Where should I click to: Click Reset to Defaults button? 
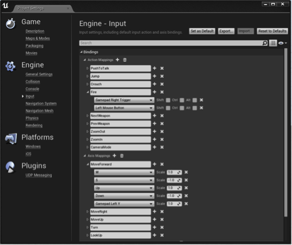[x=272, y=31]
